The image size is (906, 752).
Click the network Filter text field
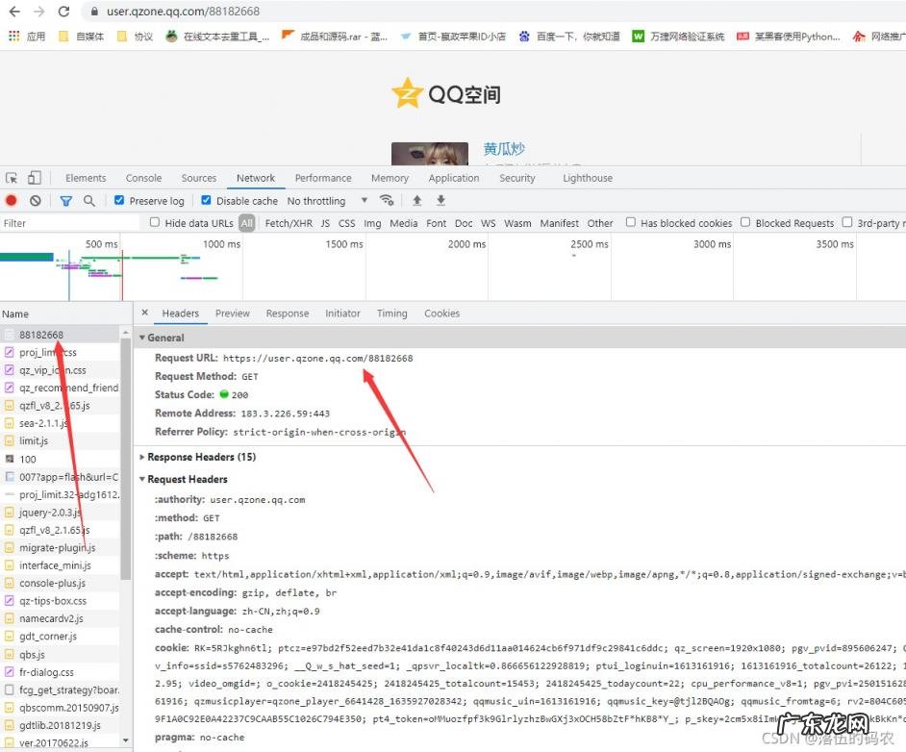(x=67, y=223)
